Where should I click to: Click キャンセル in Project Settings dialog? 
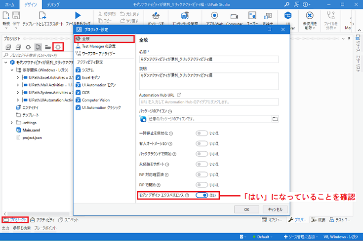tap(275, 209)
